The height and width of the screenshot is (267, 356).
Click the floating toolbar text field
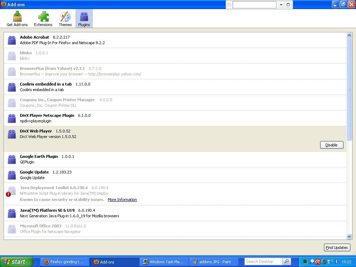point(254,5)
